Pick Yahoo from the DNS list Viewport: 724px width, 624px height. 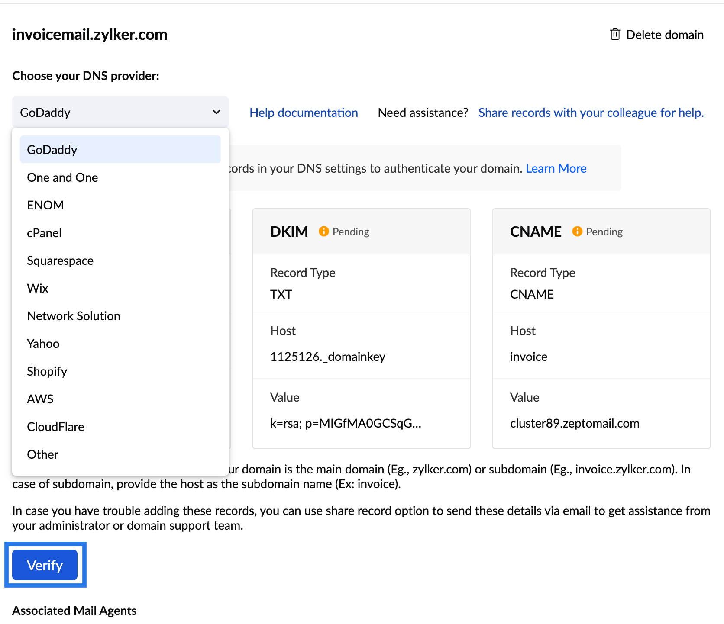pyautogui.click(x=43, y=343)
